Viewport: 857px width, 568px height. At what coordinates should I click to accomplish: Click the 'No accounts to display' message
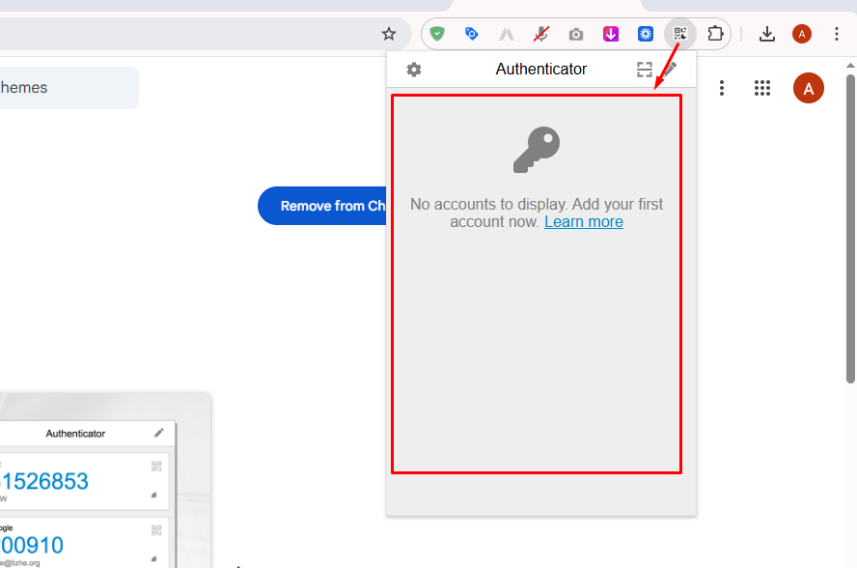537,213
